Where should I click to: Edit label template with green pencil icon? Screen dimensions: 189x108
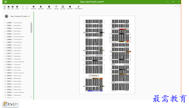(x=29, y=16)
